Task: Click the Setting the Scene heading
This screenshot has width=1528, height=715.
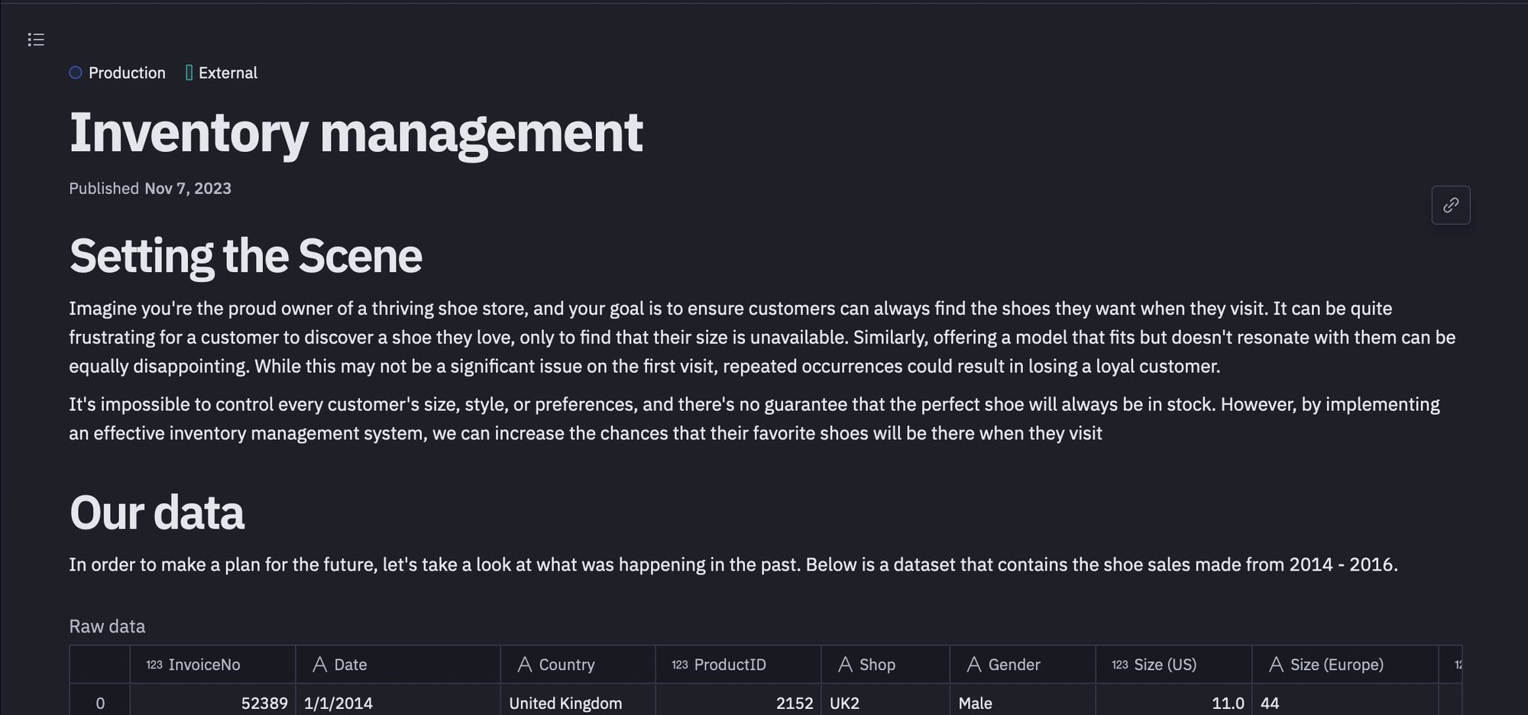Action: [x=245, y=256]
